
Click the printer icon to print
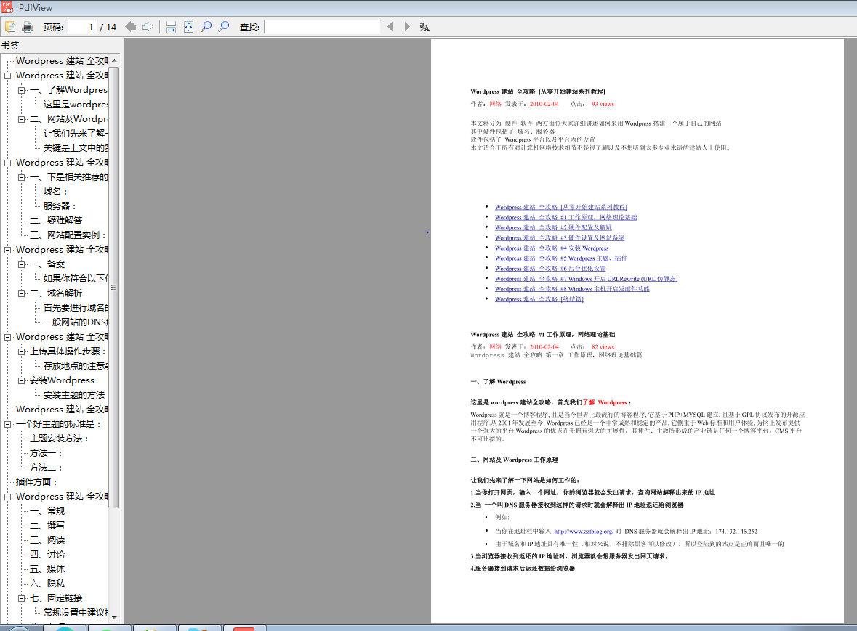pyautogui.click(x=28, y=27)
